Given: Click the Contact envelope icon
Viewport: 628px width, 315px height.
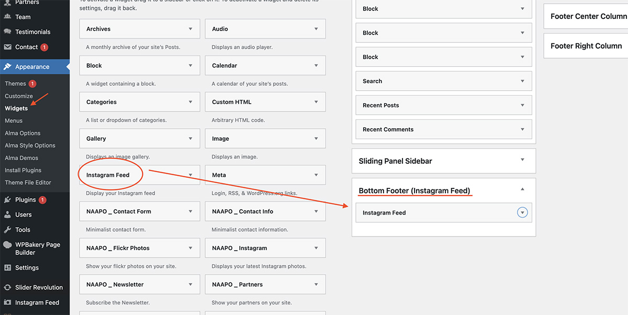Looking at the screenshot, I should click(8, 47).
